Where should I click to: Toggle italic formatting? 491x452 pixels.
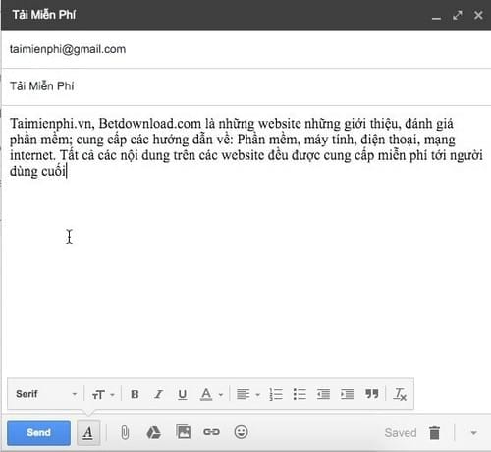coord(158,394)
